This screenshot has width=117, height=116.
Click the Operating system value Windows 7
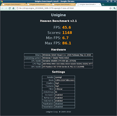pyautogui.click(x=56, y=58)
